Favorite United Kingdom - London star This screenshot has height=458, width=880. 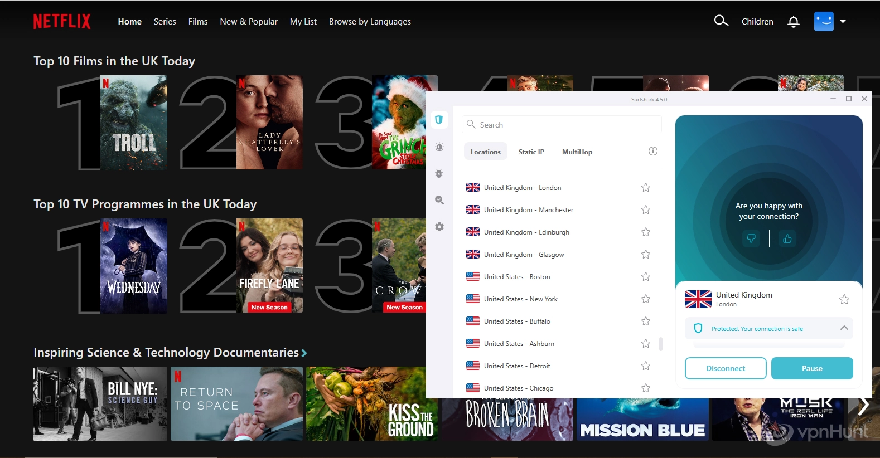[646, 187]
